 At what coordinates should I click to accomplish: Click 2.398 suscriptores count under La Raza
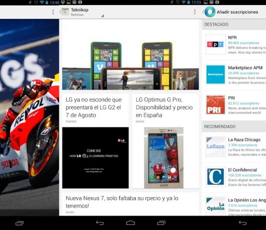click(243, 145)
